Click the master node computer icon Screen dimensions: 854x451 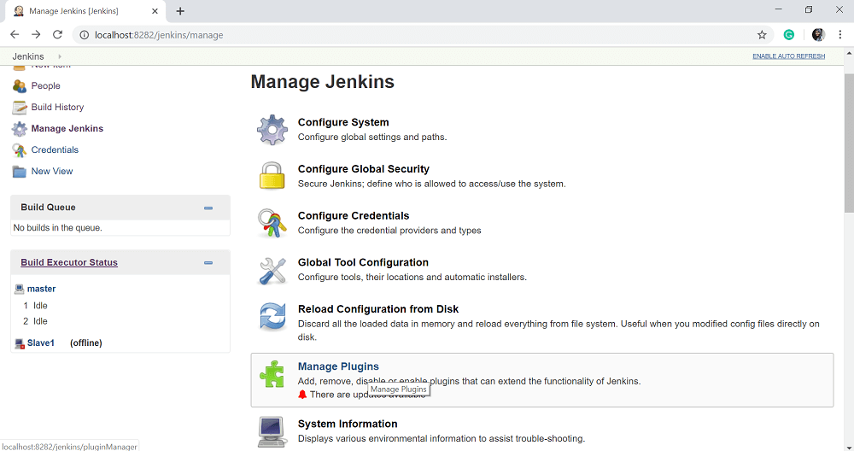(19, 289)
